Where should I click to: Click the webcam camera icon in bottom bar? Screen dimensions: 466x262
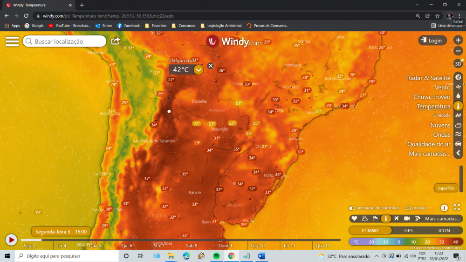coord(407,219)
